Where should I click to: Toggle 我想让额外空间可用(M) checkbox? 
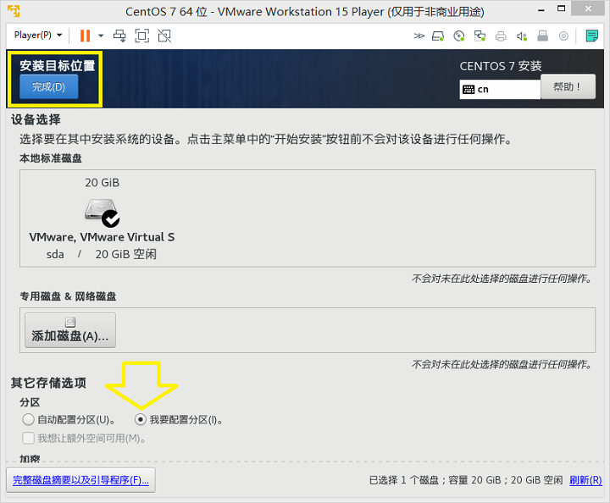coord(28,438)
